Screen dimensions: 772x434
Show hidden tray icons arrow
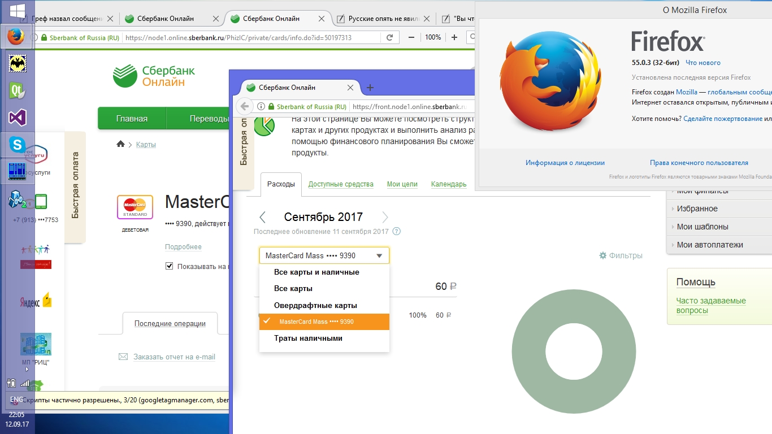[x=27, y=370]
